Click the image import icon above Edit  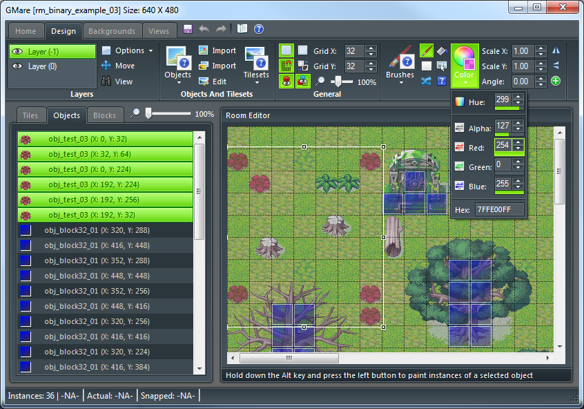tap(204, 50)
